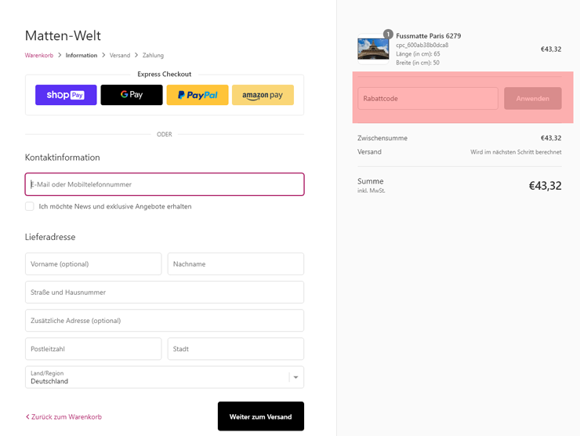Click the Express Checkout label
Viewport: 580px width, 436px height.
(x=165, y=74)
